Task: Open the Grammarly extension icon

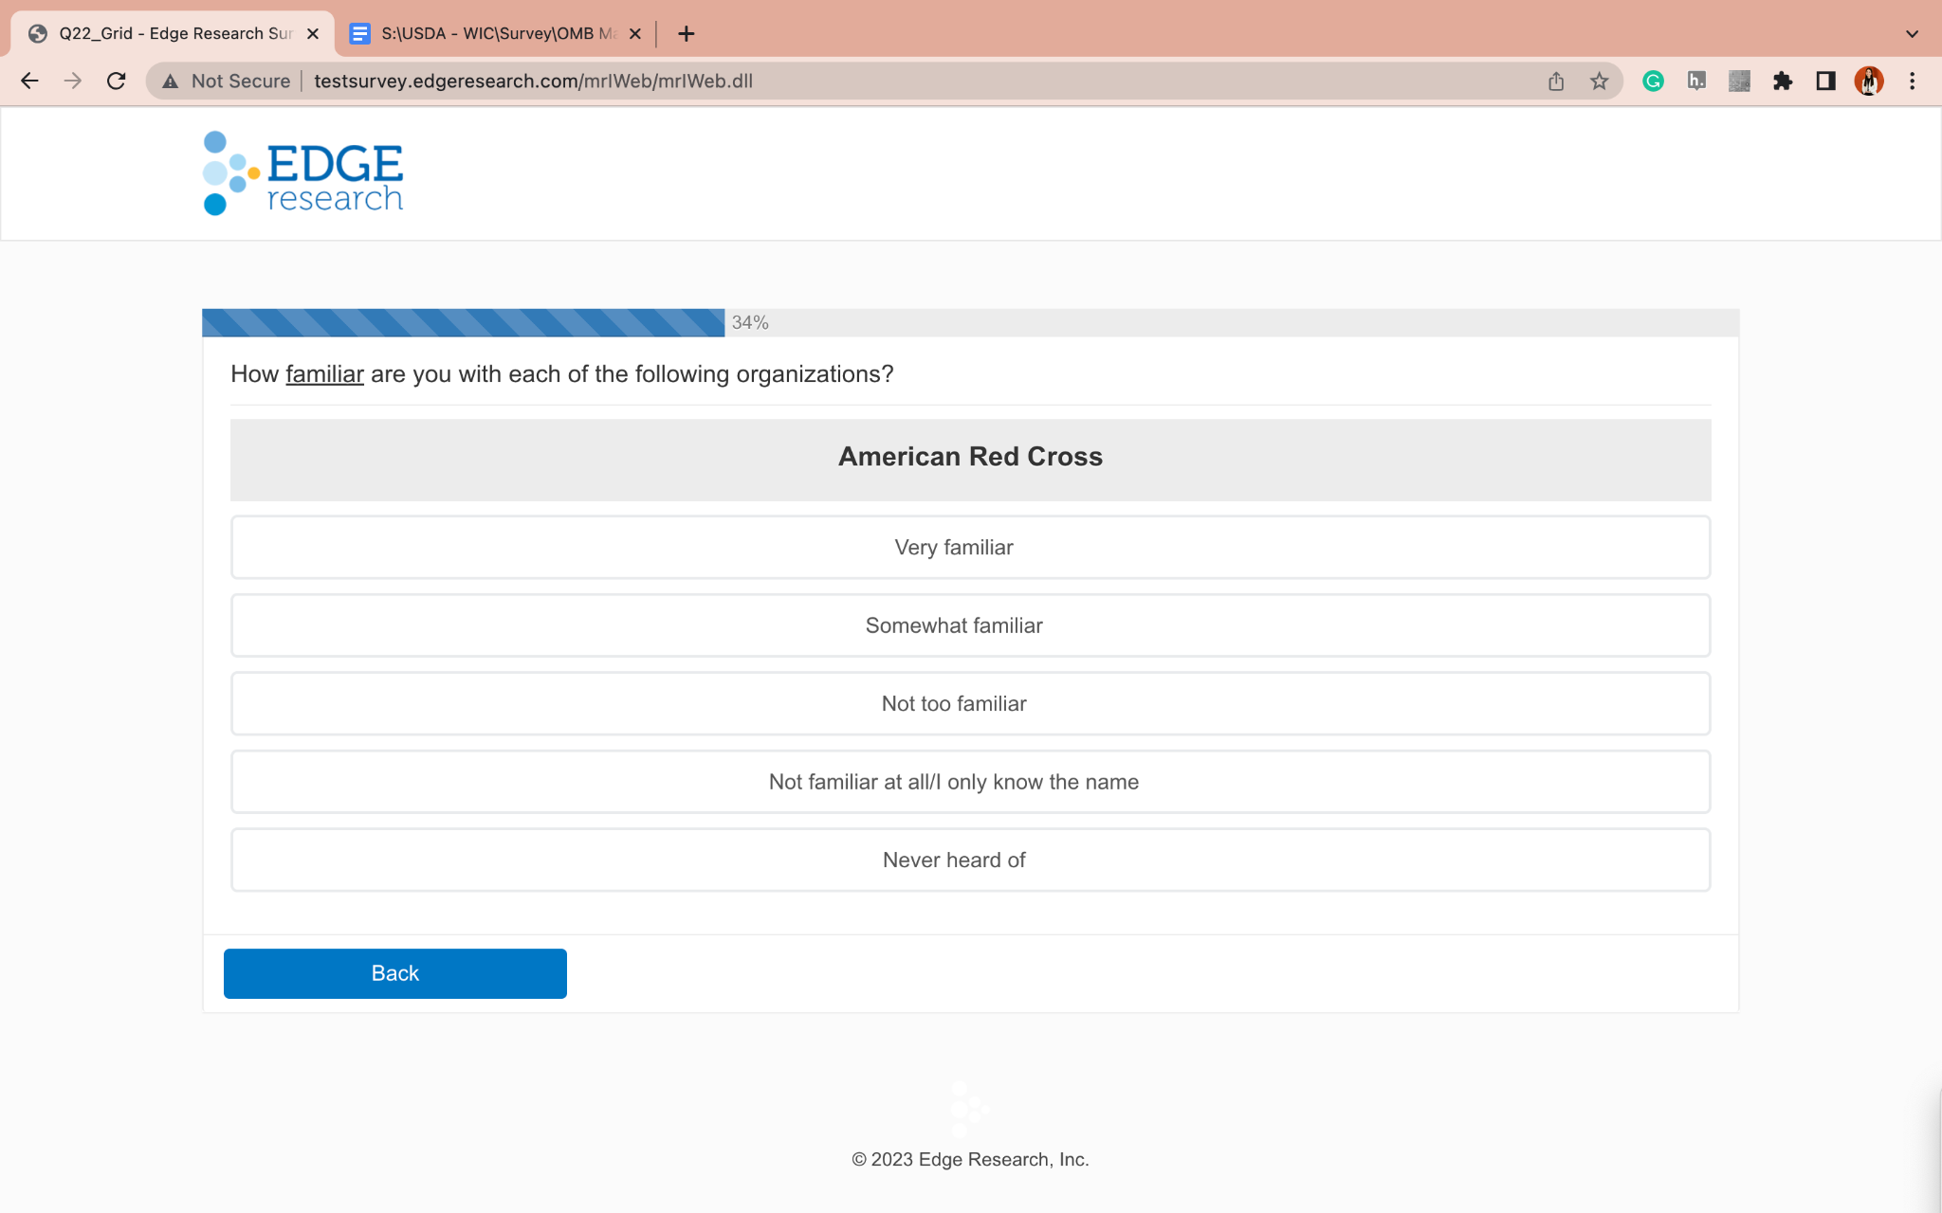Action: [1653, 81]
